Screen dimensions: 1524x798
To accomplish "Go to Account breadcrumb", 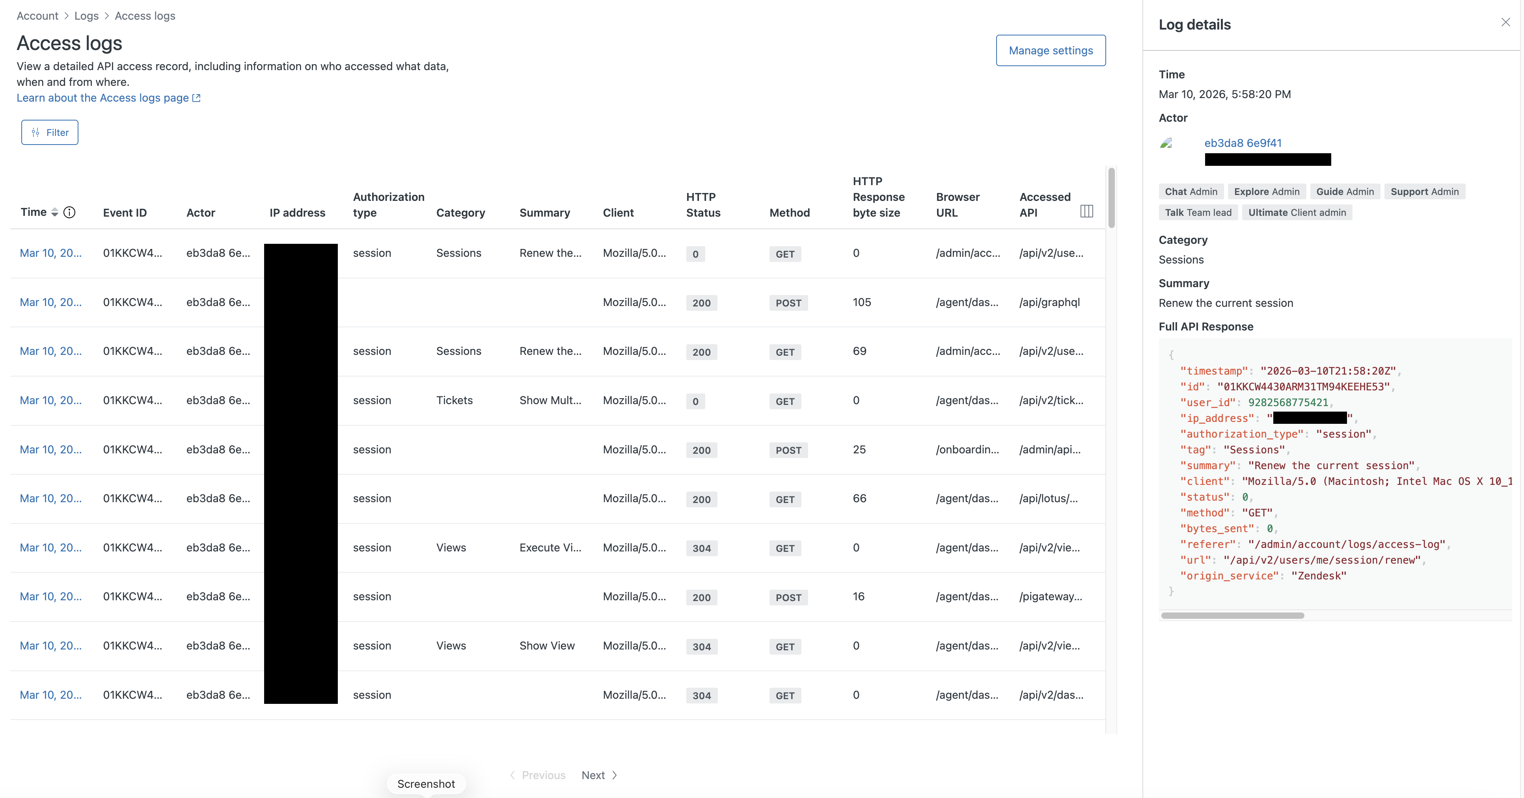I will tap(37, 16).
